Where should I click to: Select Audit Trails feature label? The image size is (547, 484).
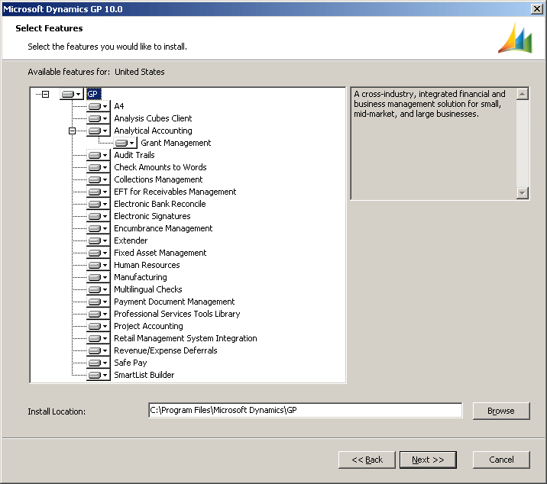(134, 155)
